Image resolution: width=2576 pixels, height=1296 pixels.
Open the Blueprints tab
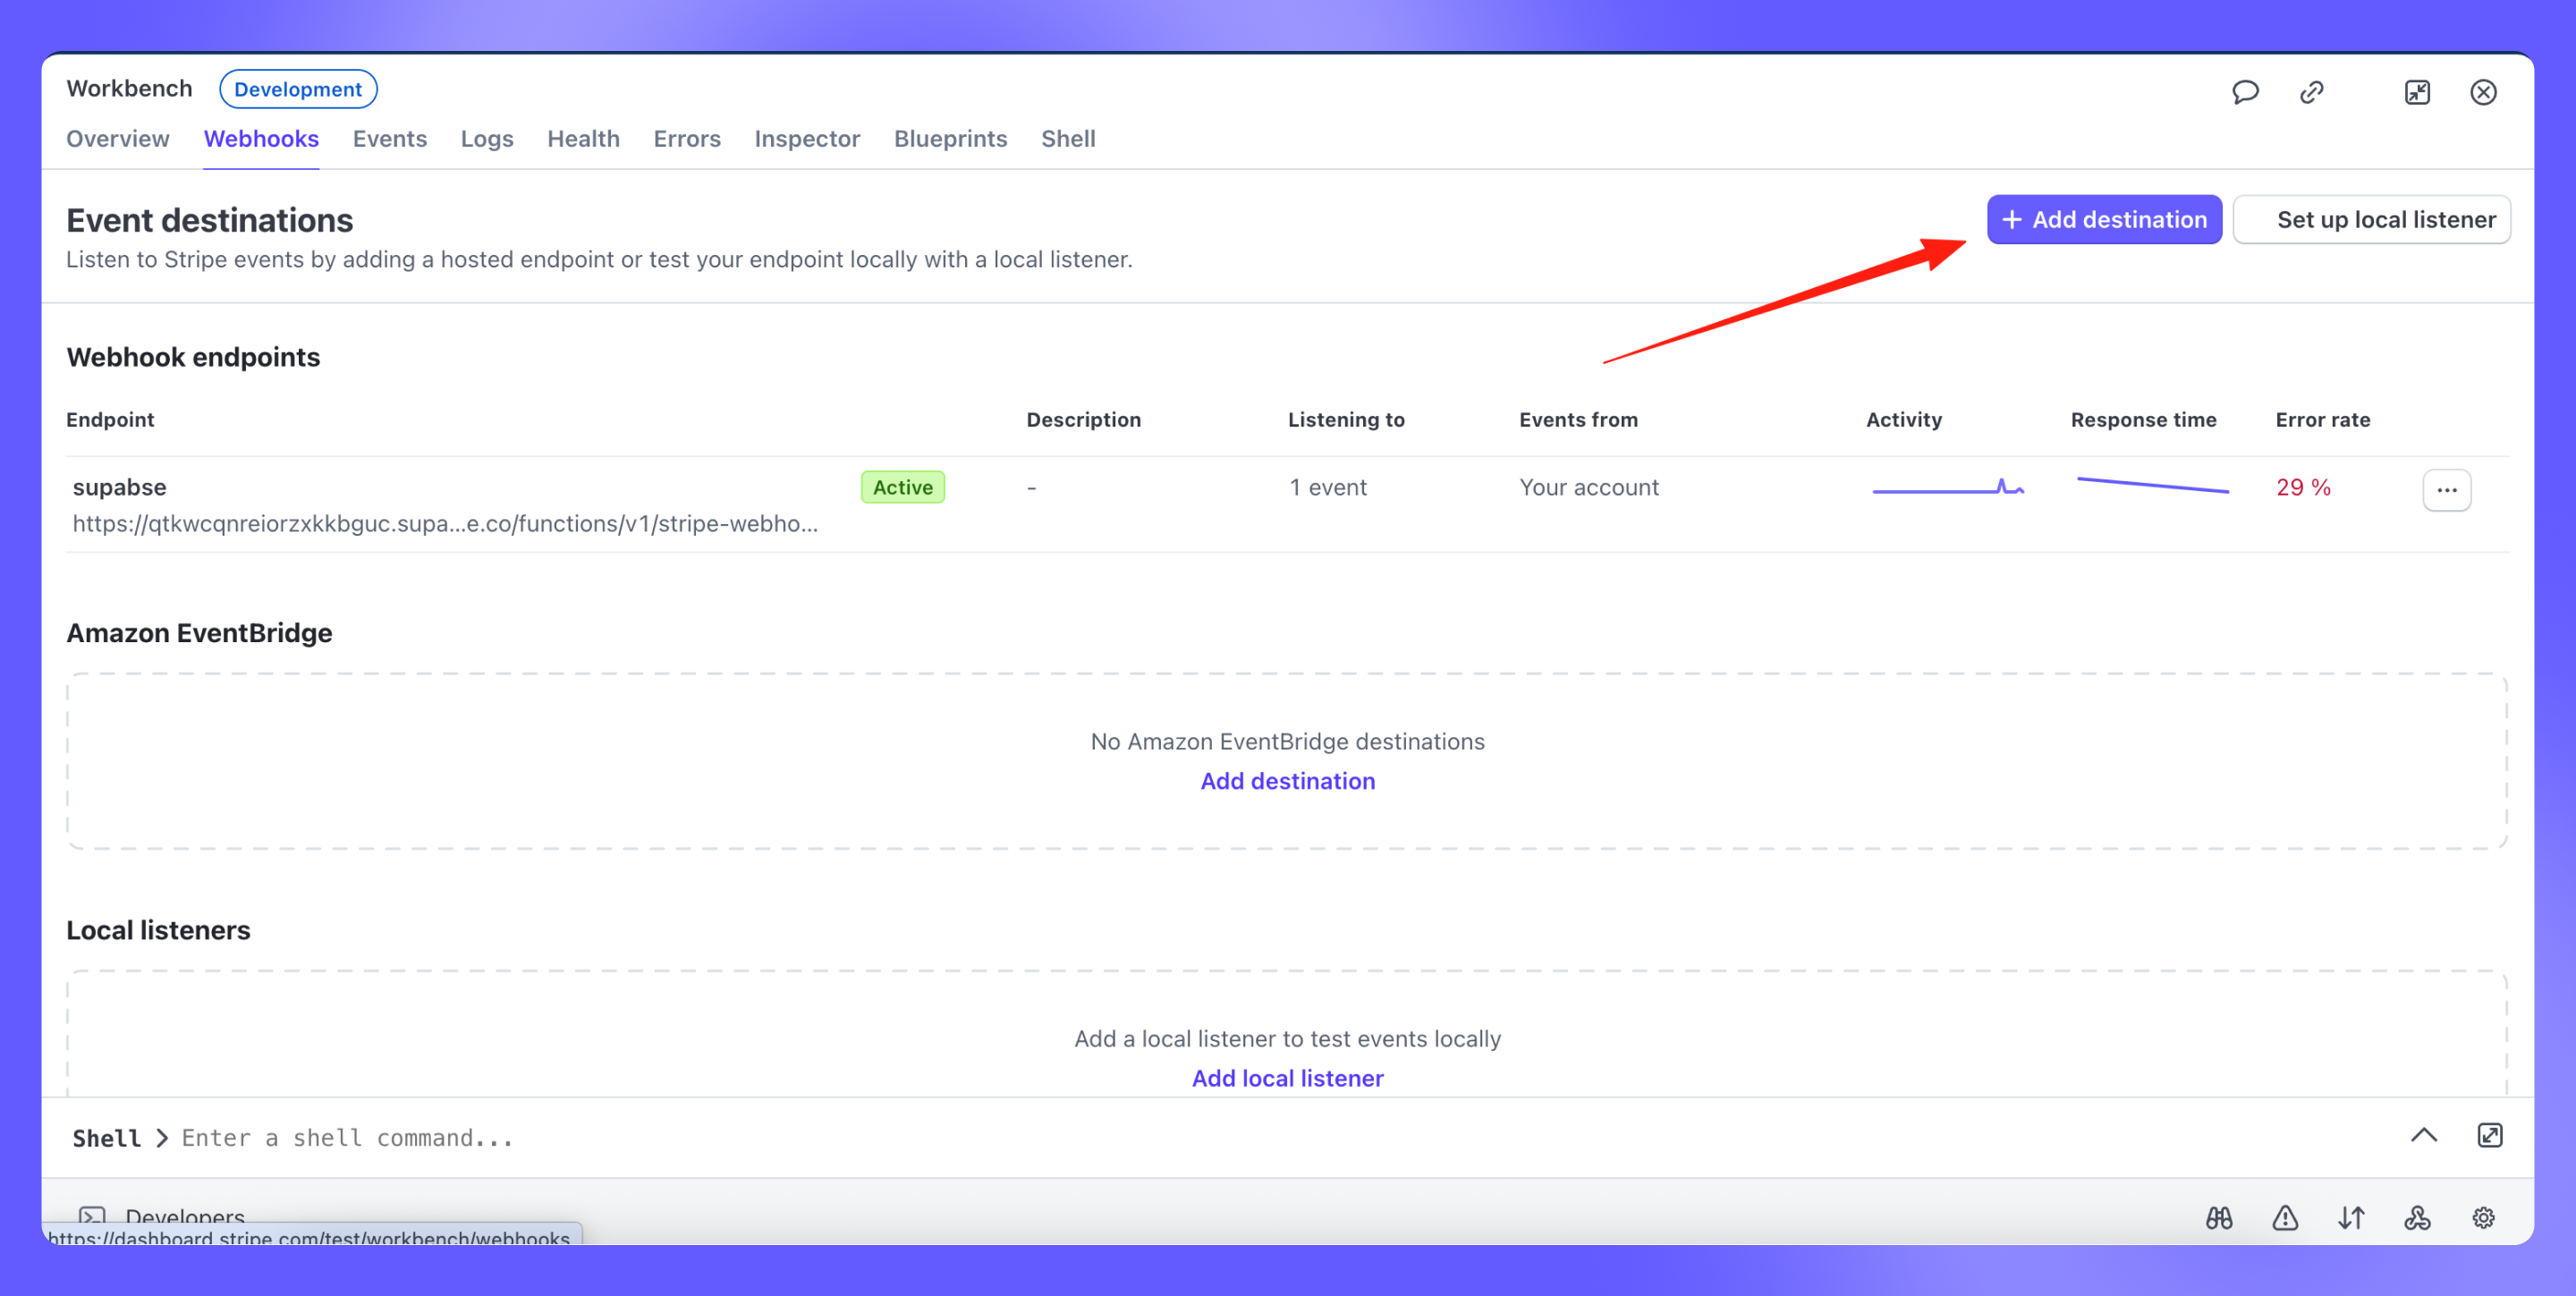(x=950, y=139)
